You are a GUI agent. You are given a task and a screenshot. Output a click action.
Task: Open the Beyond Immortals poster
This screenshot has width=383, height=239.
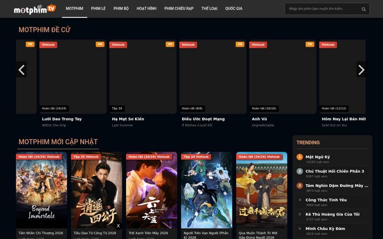point(41,190)
